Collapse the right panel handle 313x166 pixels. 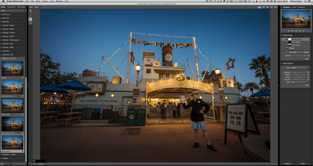pyautogui.click(x=279, y=85)
